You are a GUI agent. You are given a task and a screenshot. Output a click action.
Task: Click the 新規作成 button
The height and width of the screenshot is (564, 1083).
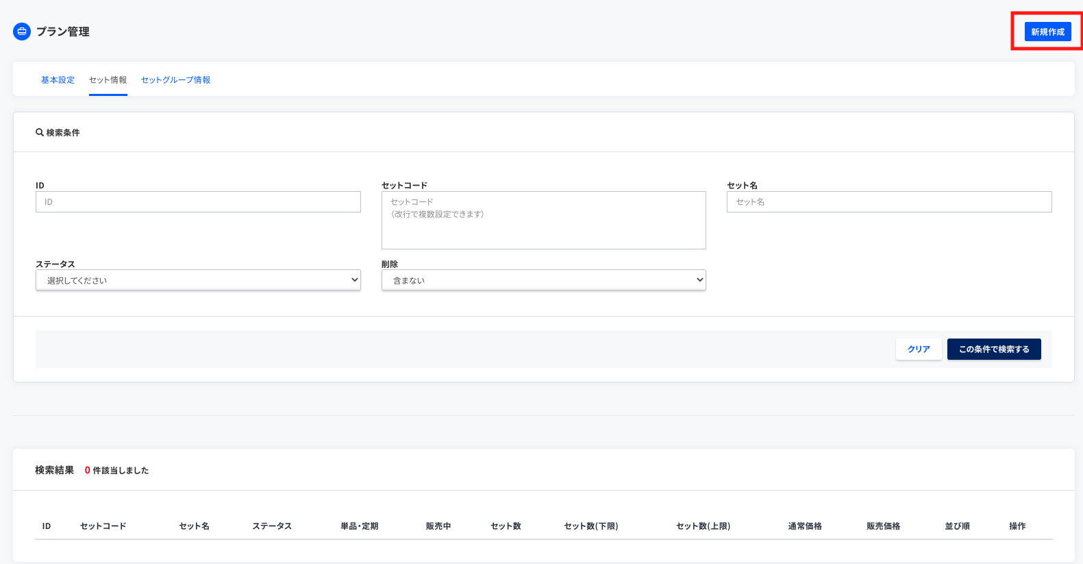coord(1047,32)
